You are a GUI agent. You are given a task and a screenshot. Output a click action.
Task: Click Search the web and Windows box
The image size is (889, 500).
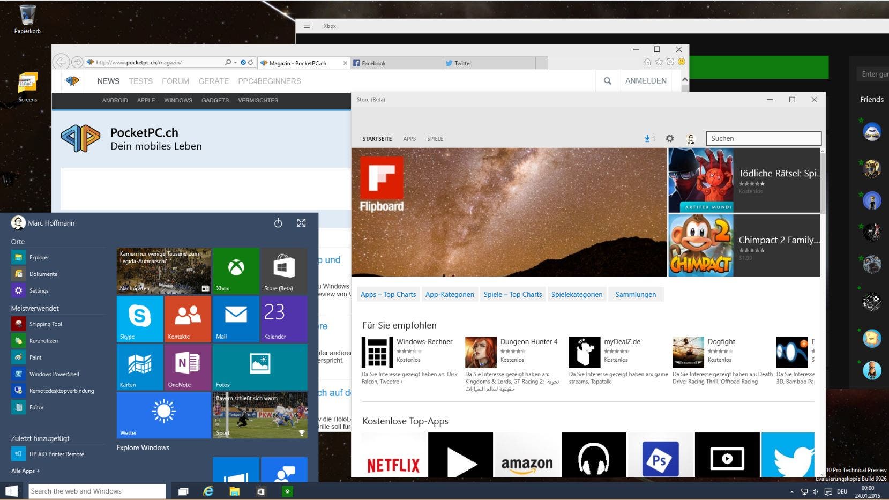97,491
